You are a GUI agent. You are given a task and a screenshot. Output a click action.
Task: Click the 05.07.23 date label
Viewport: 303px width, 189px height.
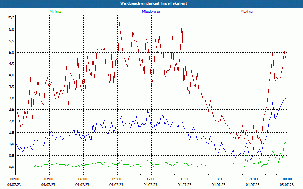[x=287, y=185]
